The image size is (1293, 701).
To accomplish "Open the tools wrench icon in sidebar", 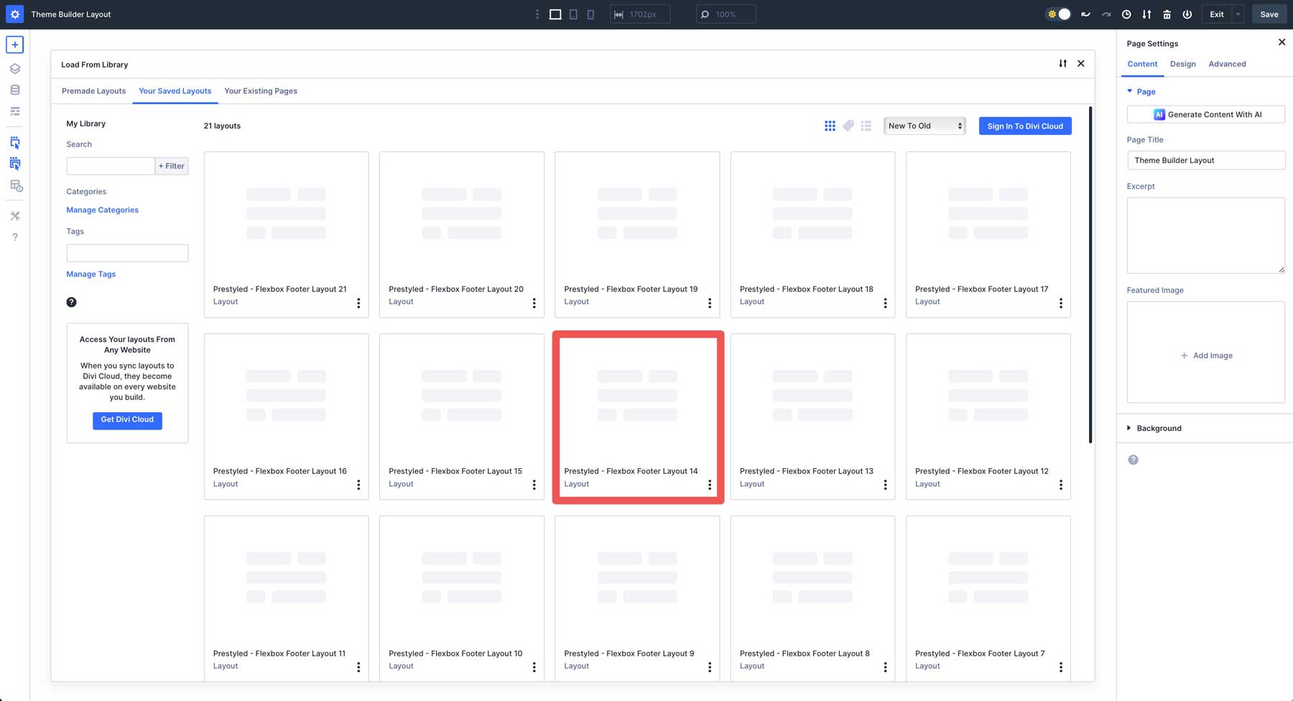I will click(14, 215).
